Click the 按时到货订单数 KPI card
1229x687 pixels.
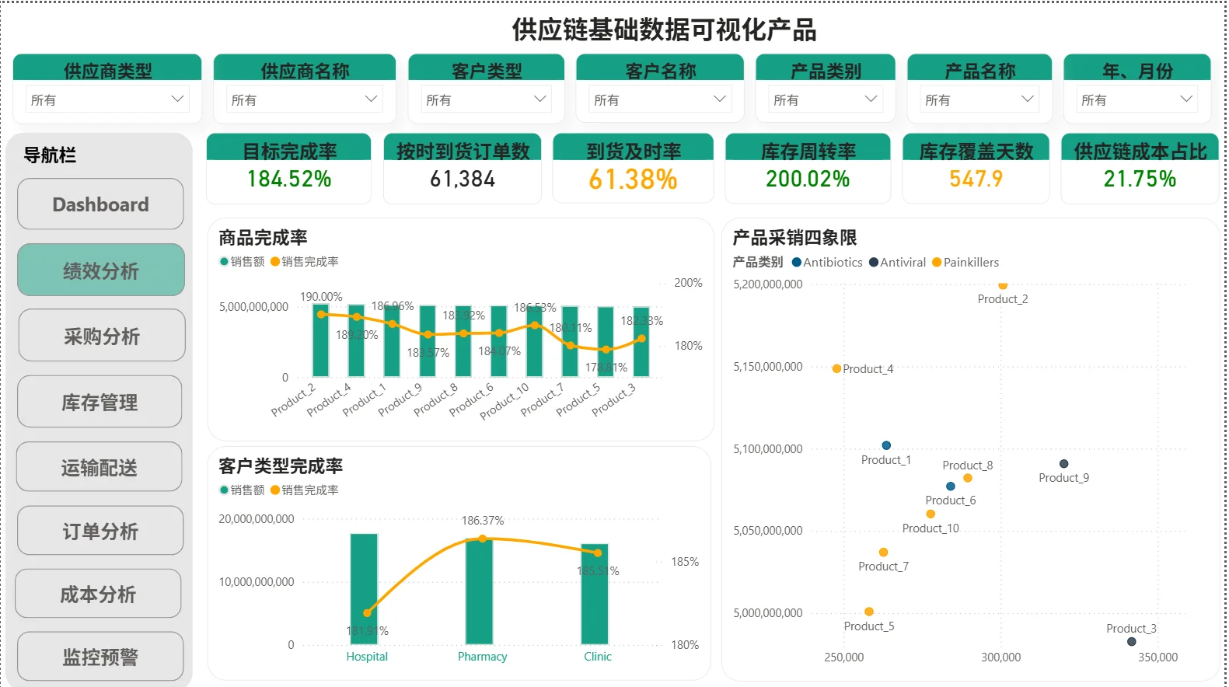click(463, 169)
